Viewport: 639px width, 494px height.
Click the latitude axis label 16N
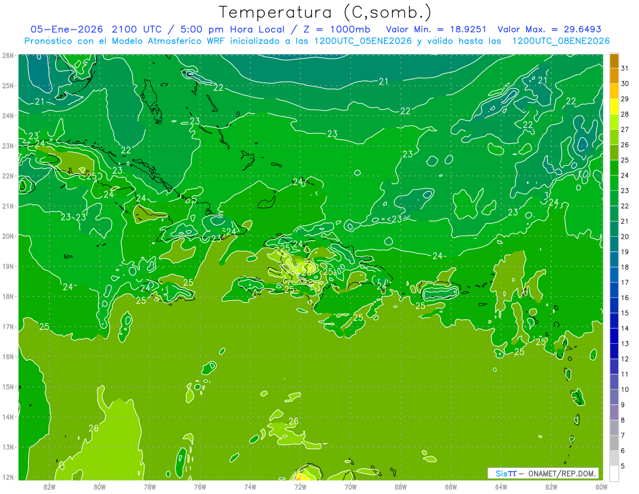coord(8,357)
